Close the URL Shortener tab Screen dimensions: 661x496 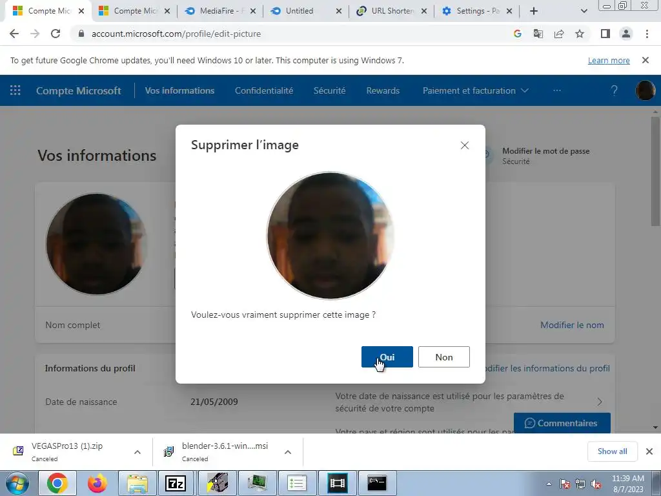point(424,11)
